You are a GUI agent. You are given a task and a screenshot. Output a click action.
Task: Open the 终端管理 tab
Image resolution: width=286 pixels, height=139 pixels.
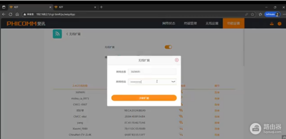190,23
